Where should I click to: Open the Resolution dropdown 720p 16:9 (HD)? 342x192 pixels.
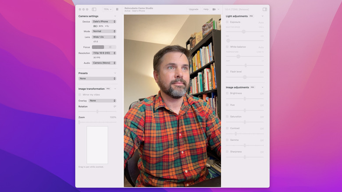pyautogui.click(x=104, y=53)
